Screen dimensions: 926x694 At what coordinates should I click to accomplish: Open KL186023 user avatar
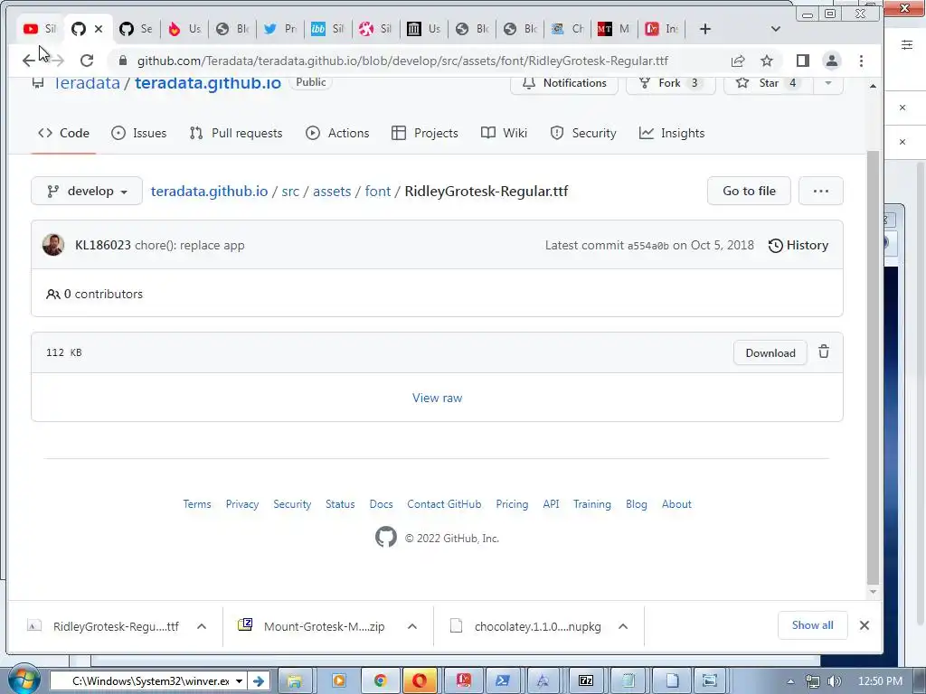click(53, 245)
